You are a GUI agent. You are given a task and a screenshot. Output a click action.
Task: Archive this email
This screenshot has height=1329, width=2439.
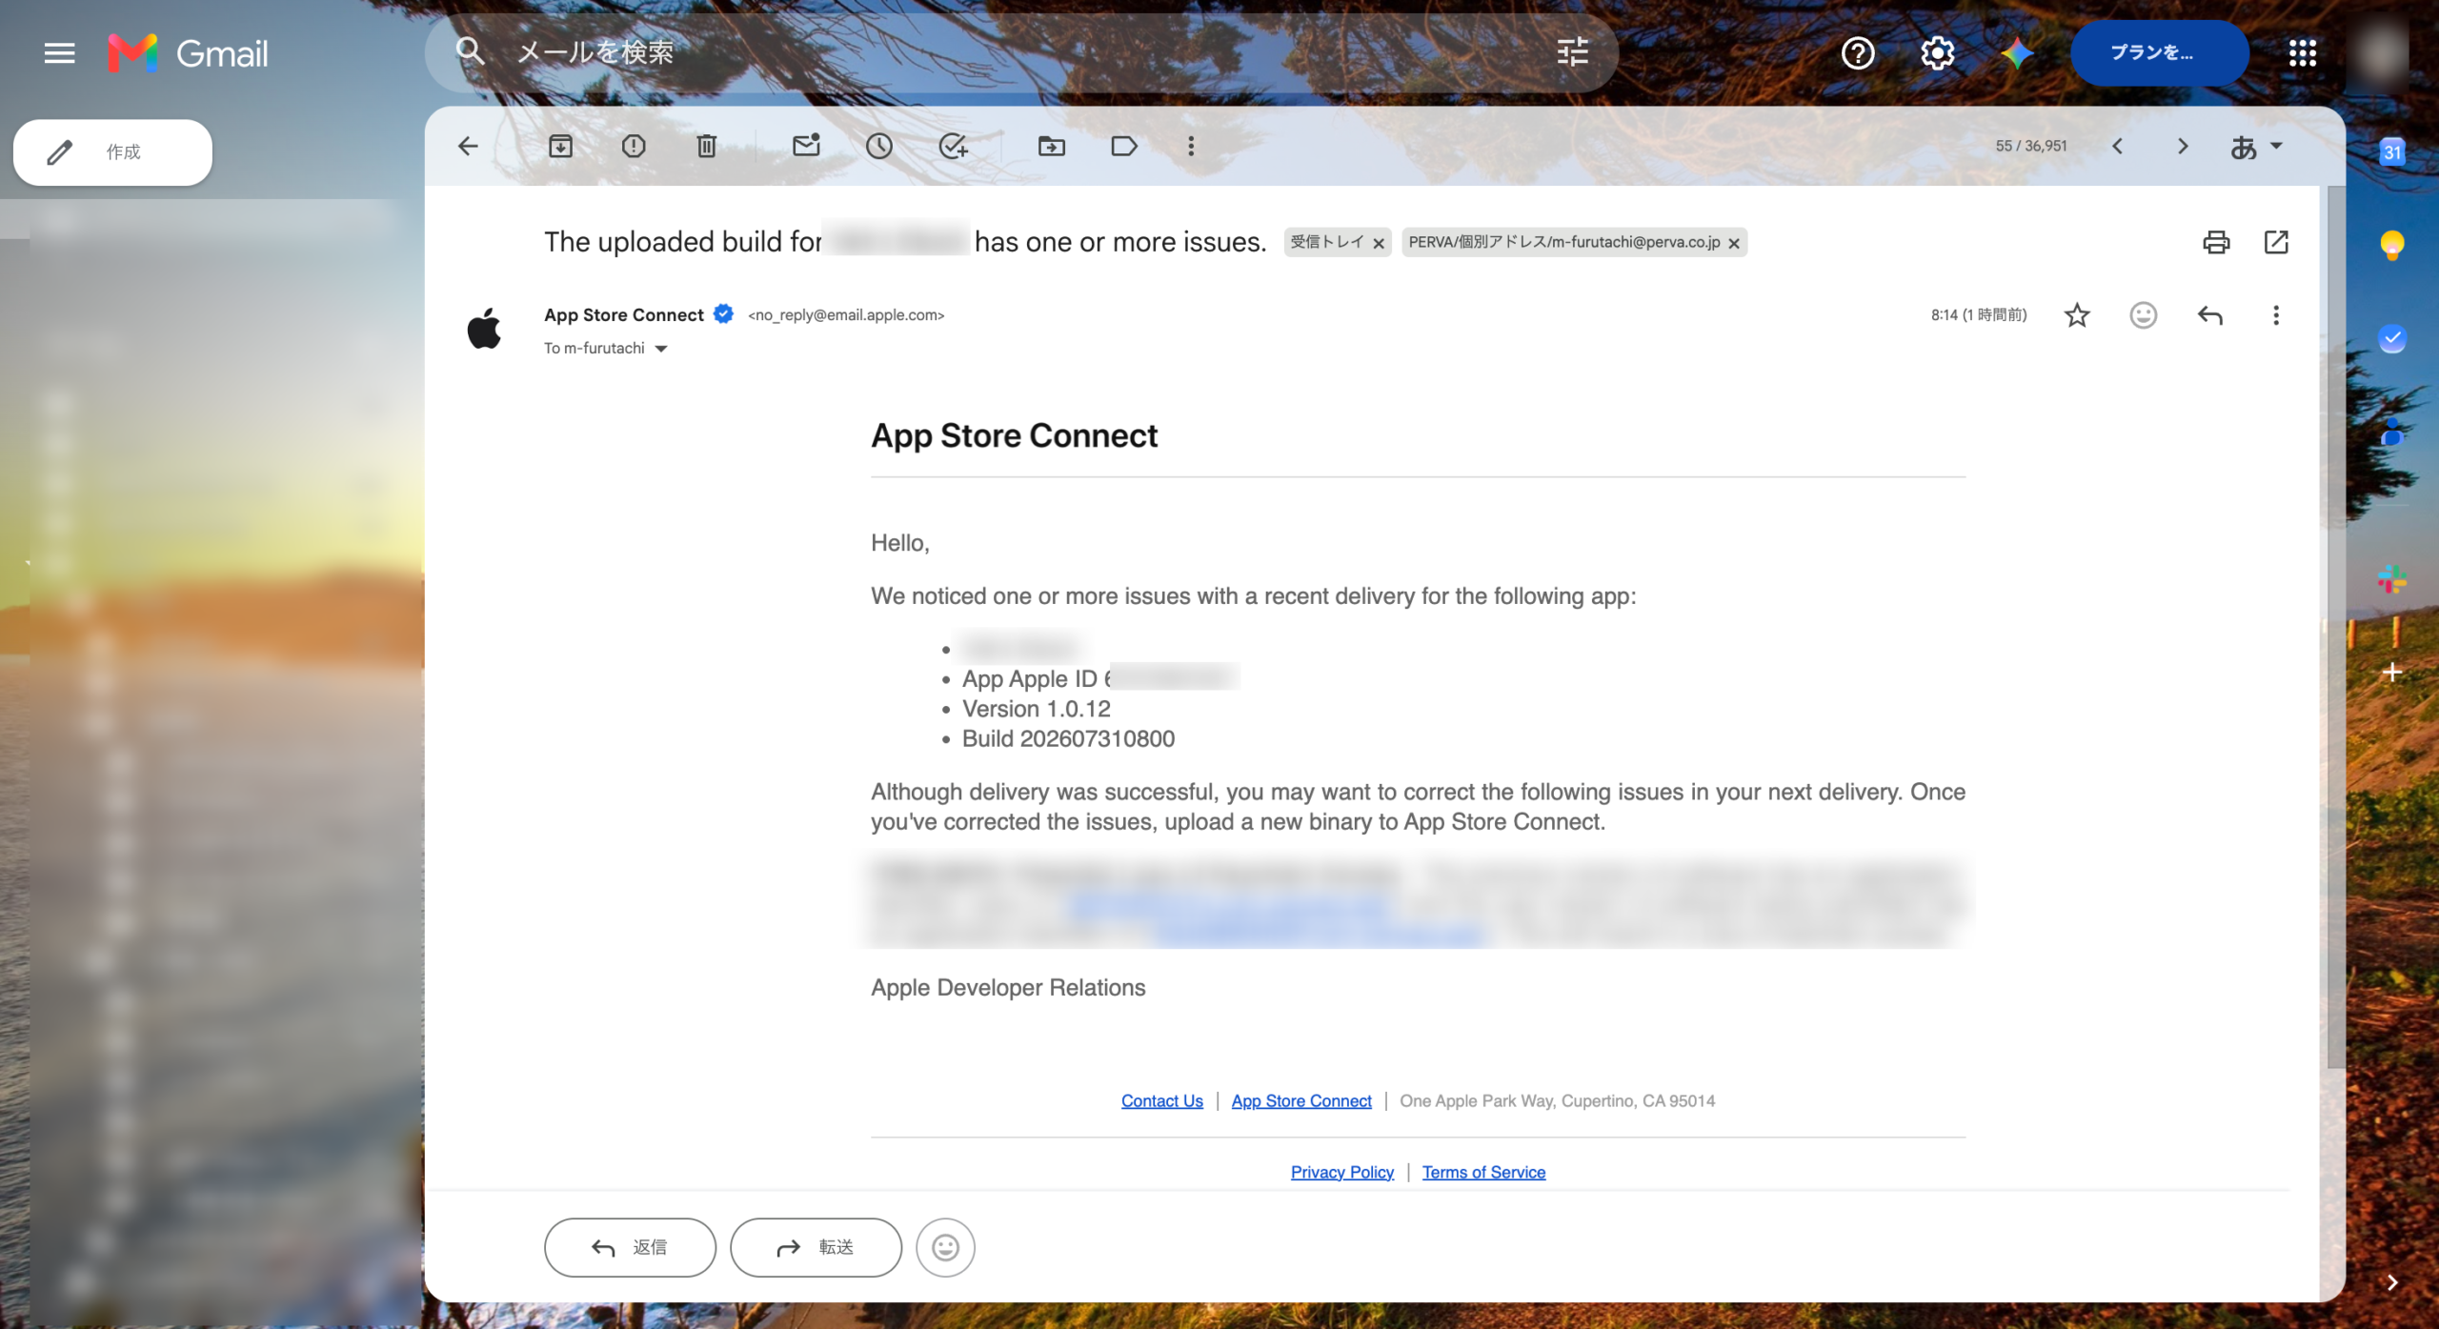coord(560,146)
